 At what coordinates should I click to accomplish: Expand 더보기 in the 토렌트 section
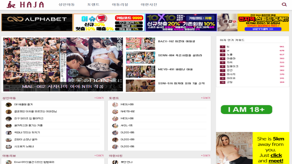coord(205,98)
